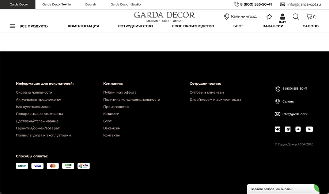
Task: Click the favorites star icon in header
Action: (269, 16)
